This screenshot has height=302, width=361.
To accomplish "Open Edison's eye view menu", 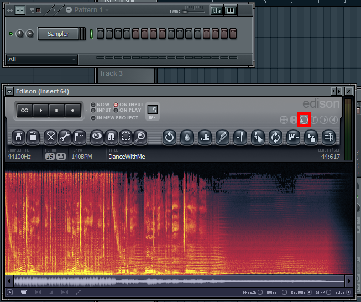I will click(97, 137).
